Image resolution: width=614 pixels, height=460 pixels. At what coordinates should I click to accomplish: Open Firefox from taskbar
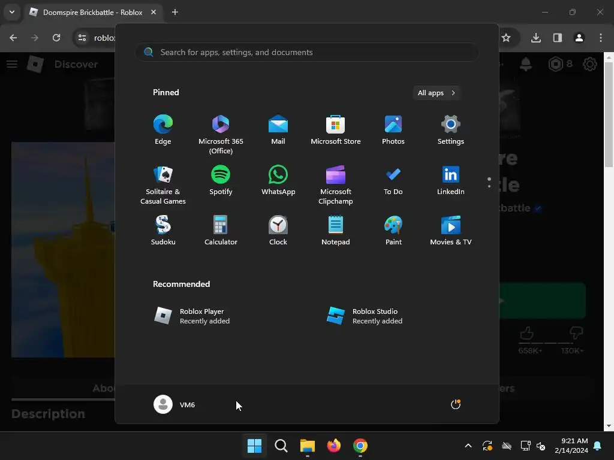[333, 446]
